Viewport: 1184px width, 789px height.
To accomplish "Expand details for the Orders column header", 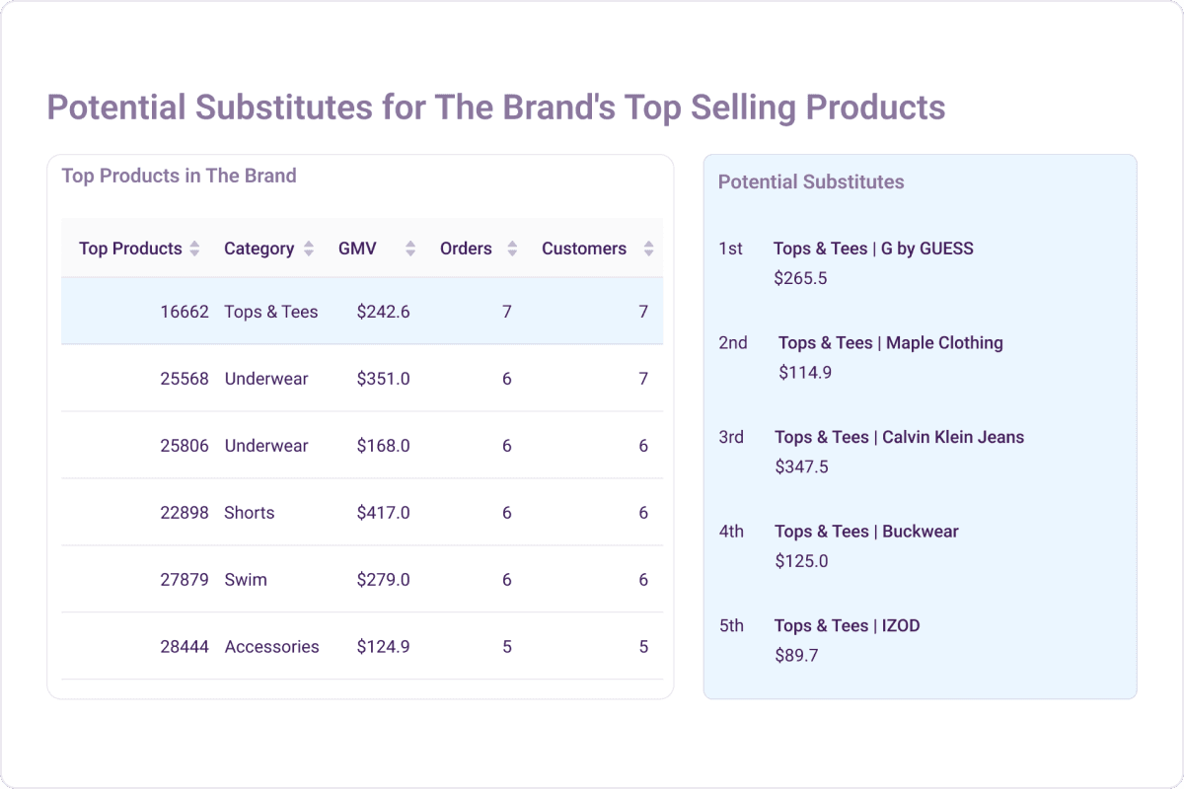I will pos(513,249).
